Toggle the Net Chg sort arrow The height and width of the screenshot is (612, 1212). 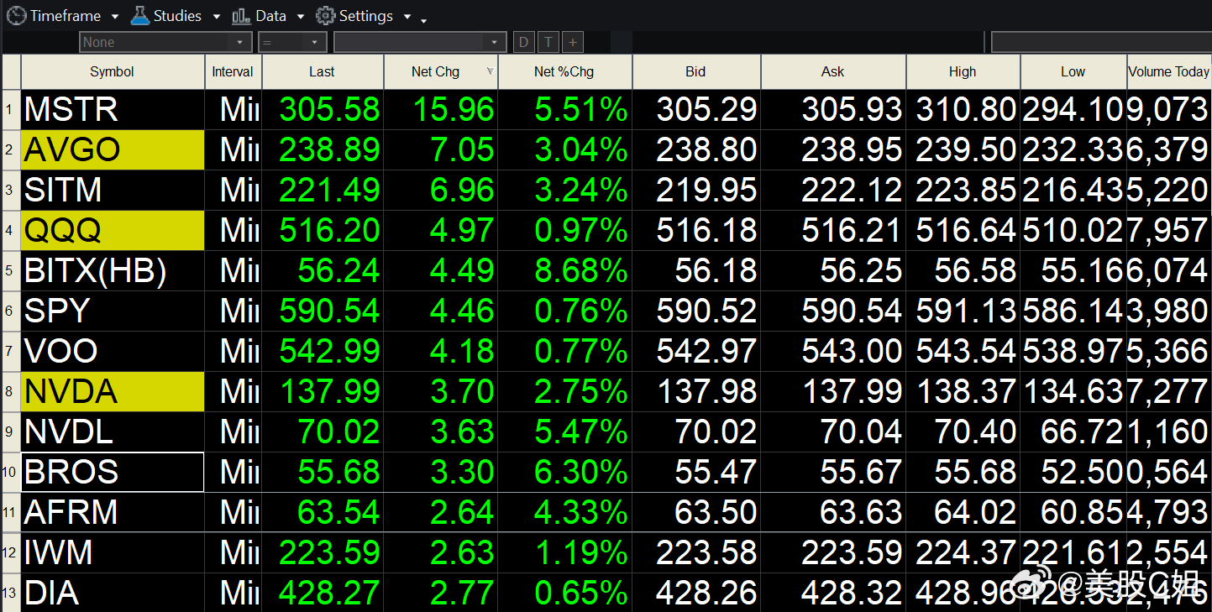click(x=491, y=72)
